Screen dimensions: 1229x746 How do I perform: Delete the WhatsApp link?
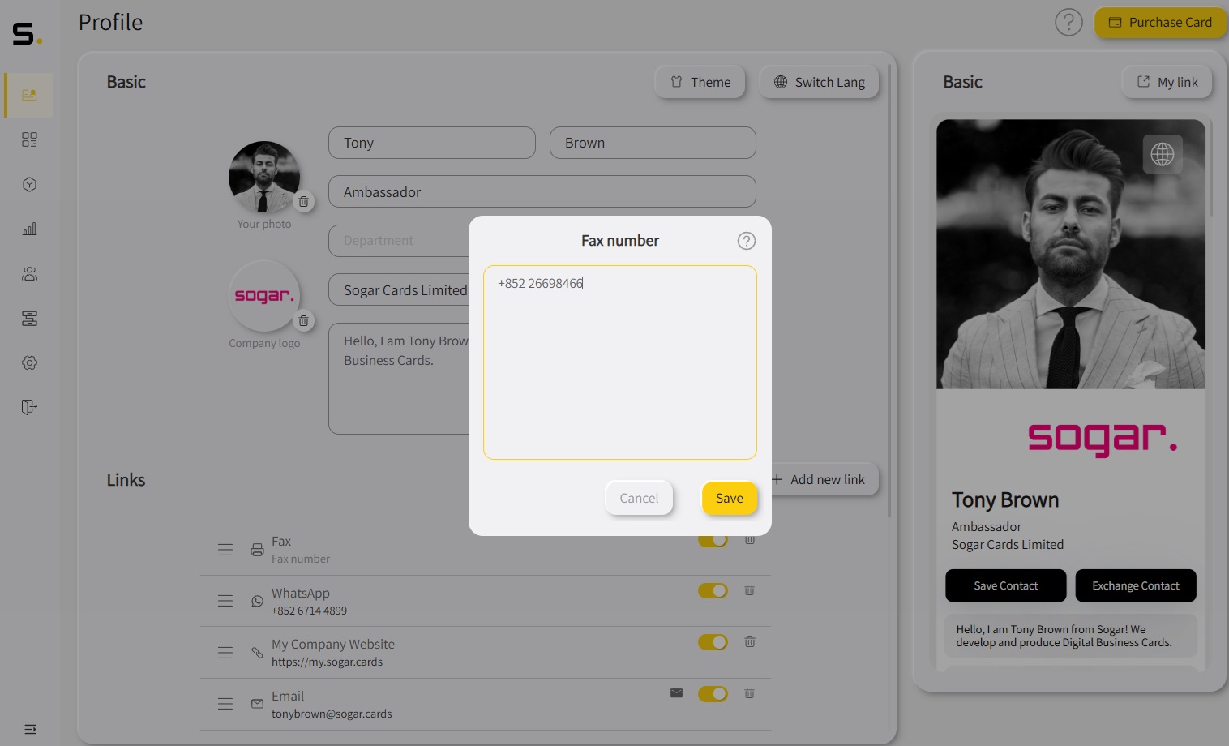tap(750, 590)
